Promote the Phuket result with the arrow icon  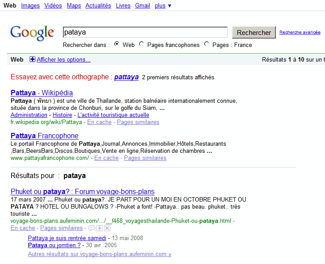[x=100, y=228]
